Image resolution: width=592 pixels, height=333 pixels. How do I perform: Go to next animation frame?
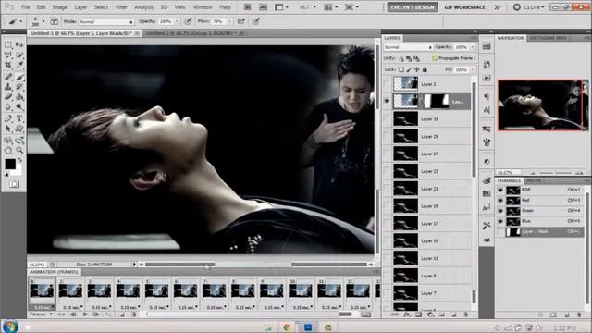[96, 314]
